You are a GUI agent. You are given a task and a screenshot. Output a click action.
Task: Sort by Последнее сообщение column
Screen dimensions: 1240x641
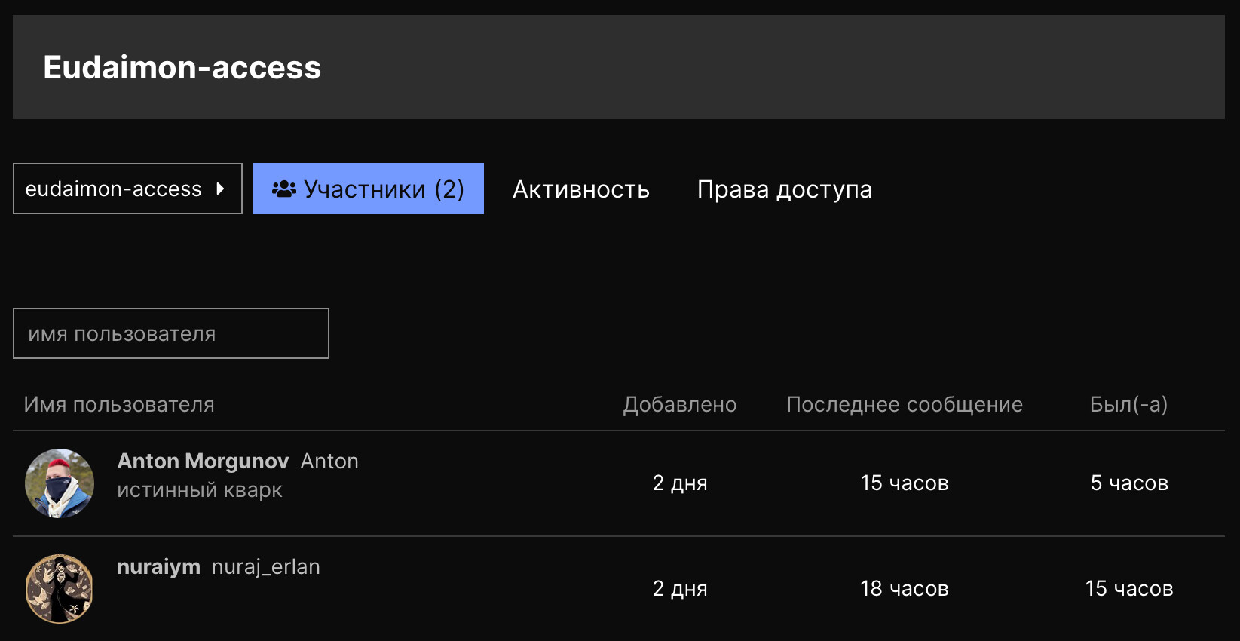(x=904, y=405)
